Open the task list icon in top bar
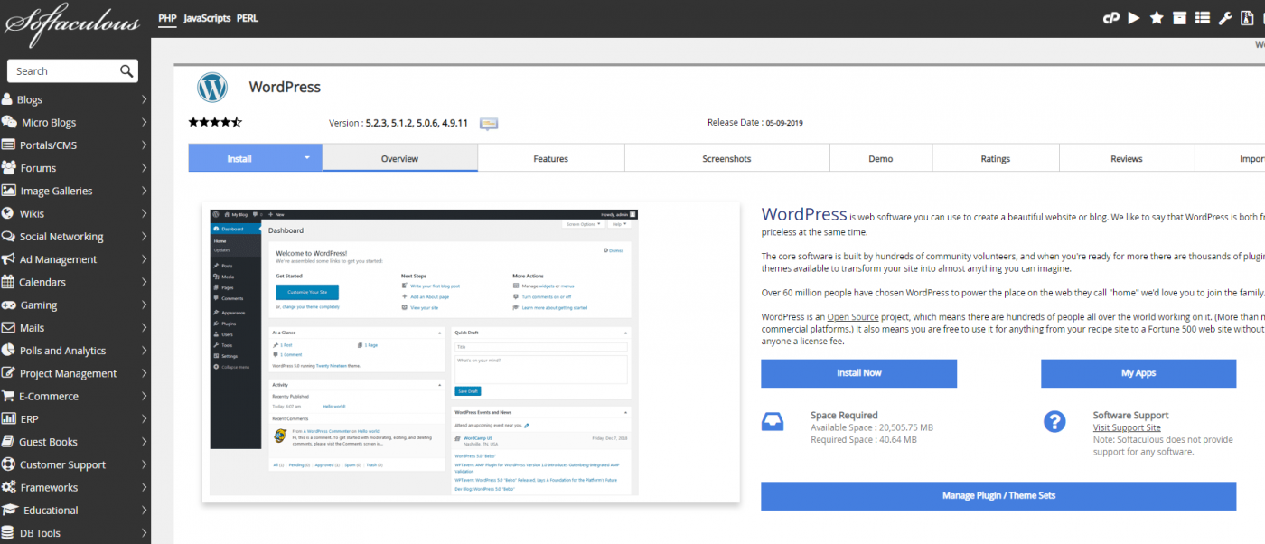This screenshot has height=544, width=1265. tap(1203, 18)
